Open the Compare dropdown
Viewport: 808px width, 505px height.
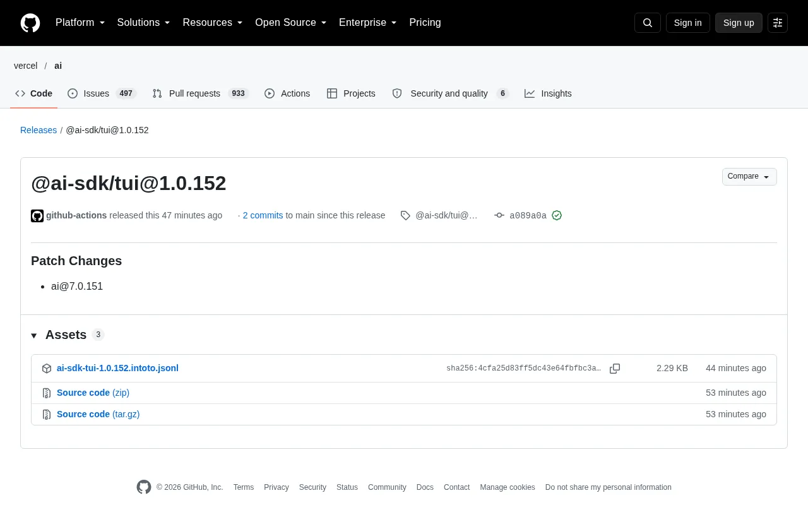[749, 177]
